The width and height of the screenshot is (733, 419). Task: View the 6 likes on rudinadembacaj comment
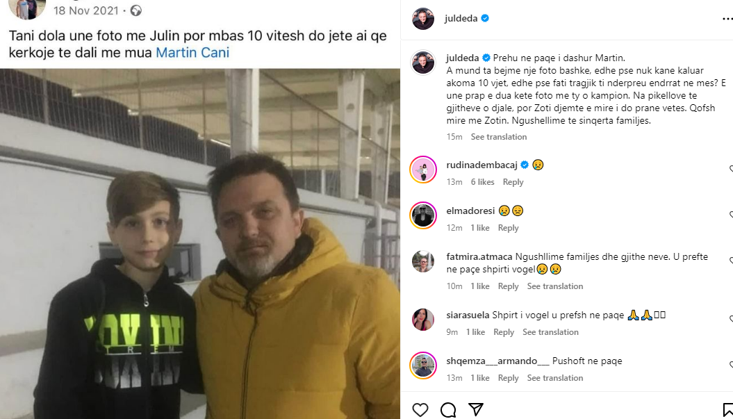[x=482, y=182]
